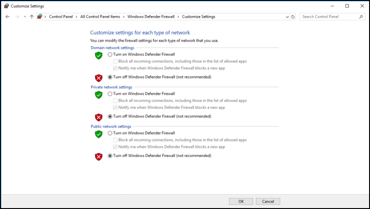Click red shield icon in Public settings
Screen dimensions: 370x209
click(x=99, y=156)
